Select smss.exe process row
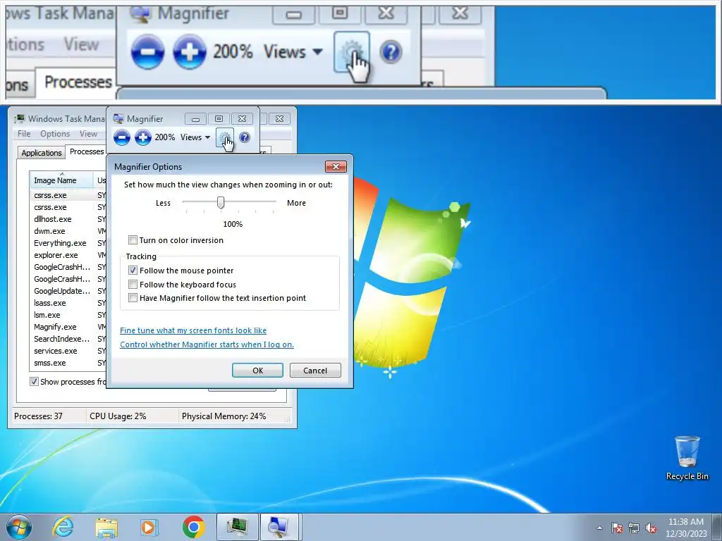This screenshot has height=541, width=722. [x=68, y=363]
